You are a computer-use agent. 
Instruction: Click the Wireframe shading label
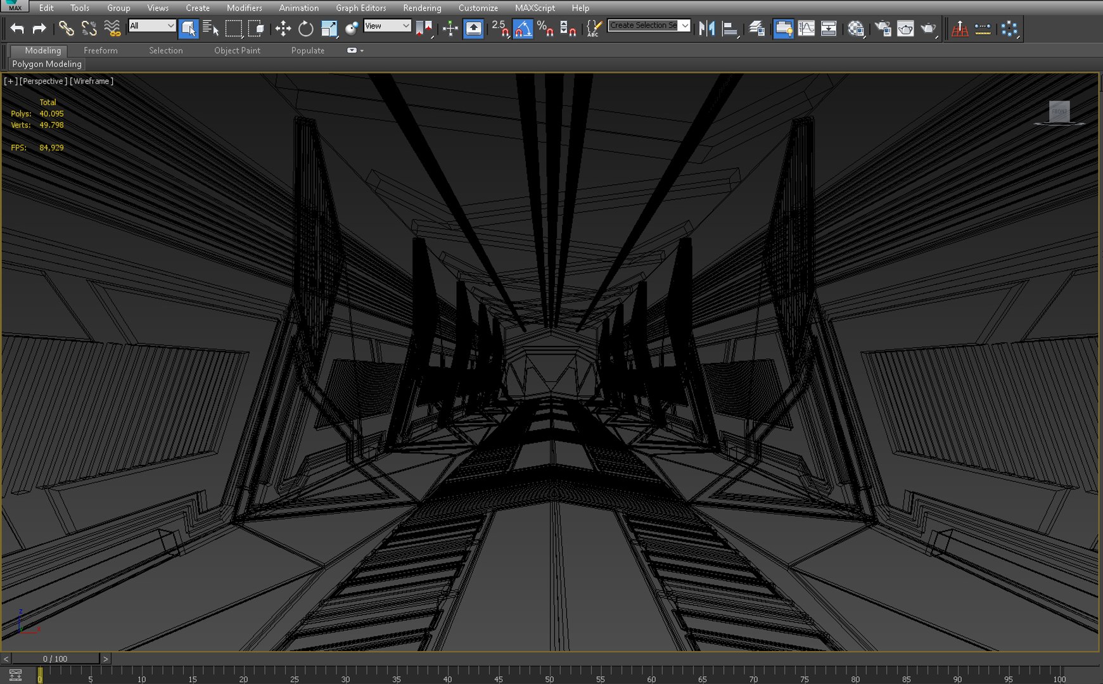[92, 81]
